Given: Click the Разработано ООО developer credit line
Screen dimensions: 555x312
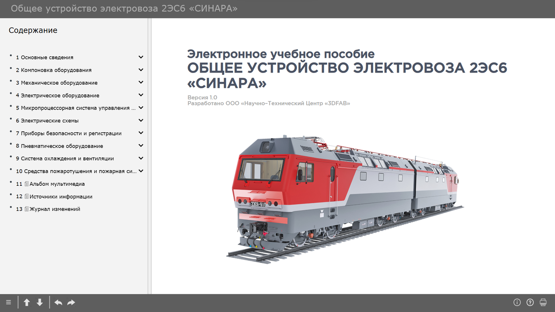Looking at the screenshot, I should (x=269, y=104).
